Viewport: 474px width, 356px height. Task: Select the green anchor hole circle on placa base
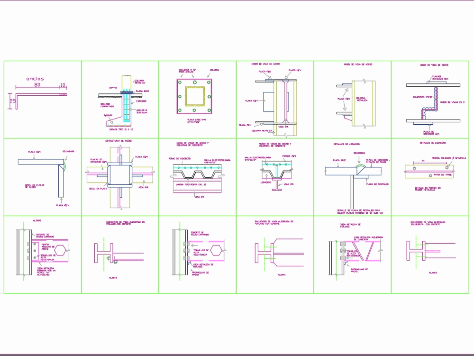(x=180, y=82)
